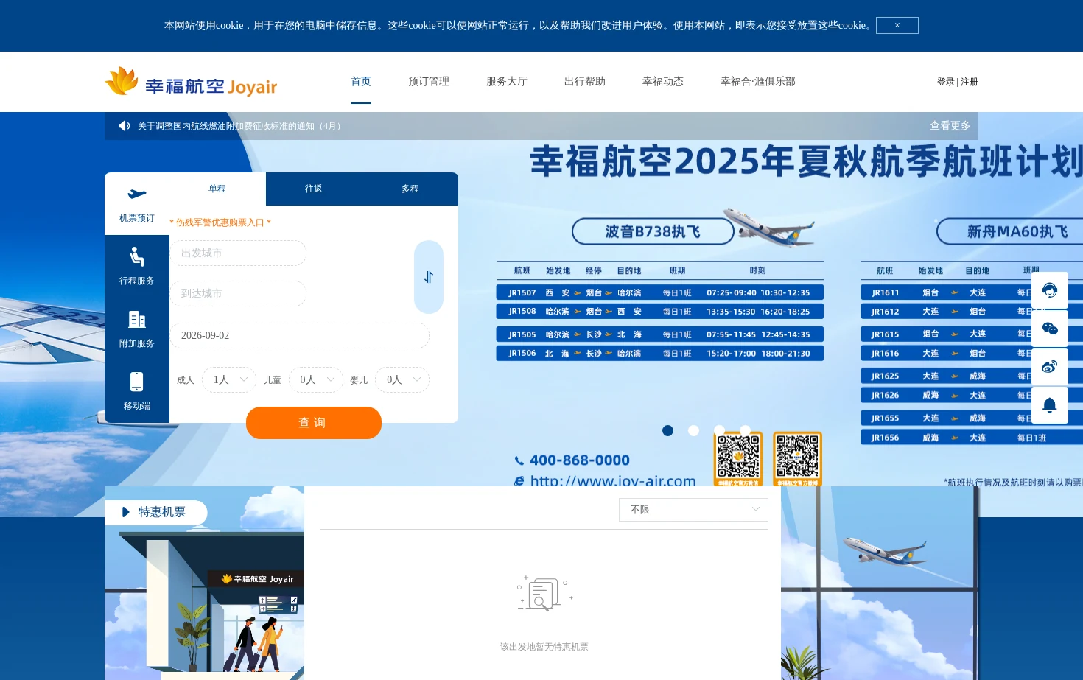This screenshot has width=1083, height=680.
Task: Show the first carousel slide dot
Action: [667, 430]
